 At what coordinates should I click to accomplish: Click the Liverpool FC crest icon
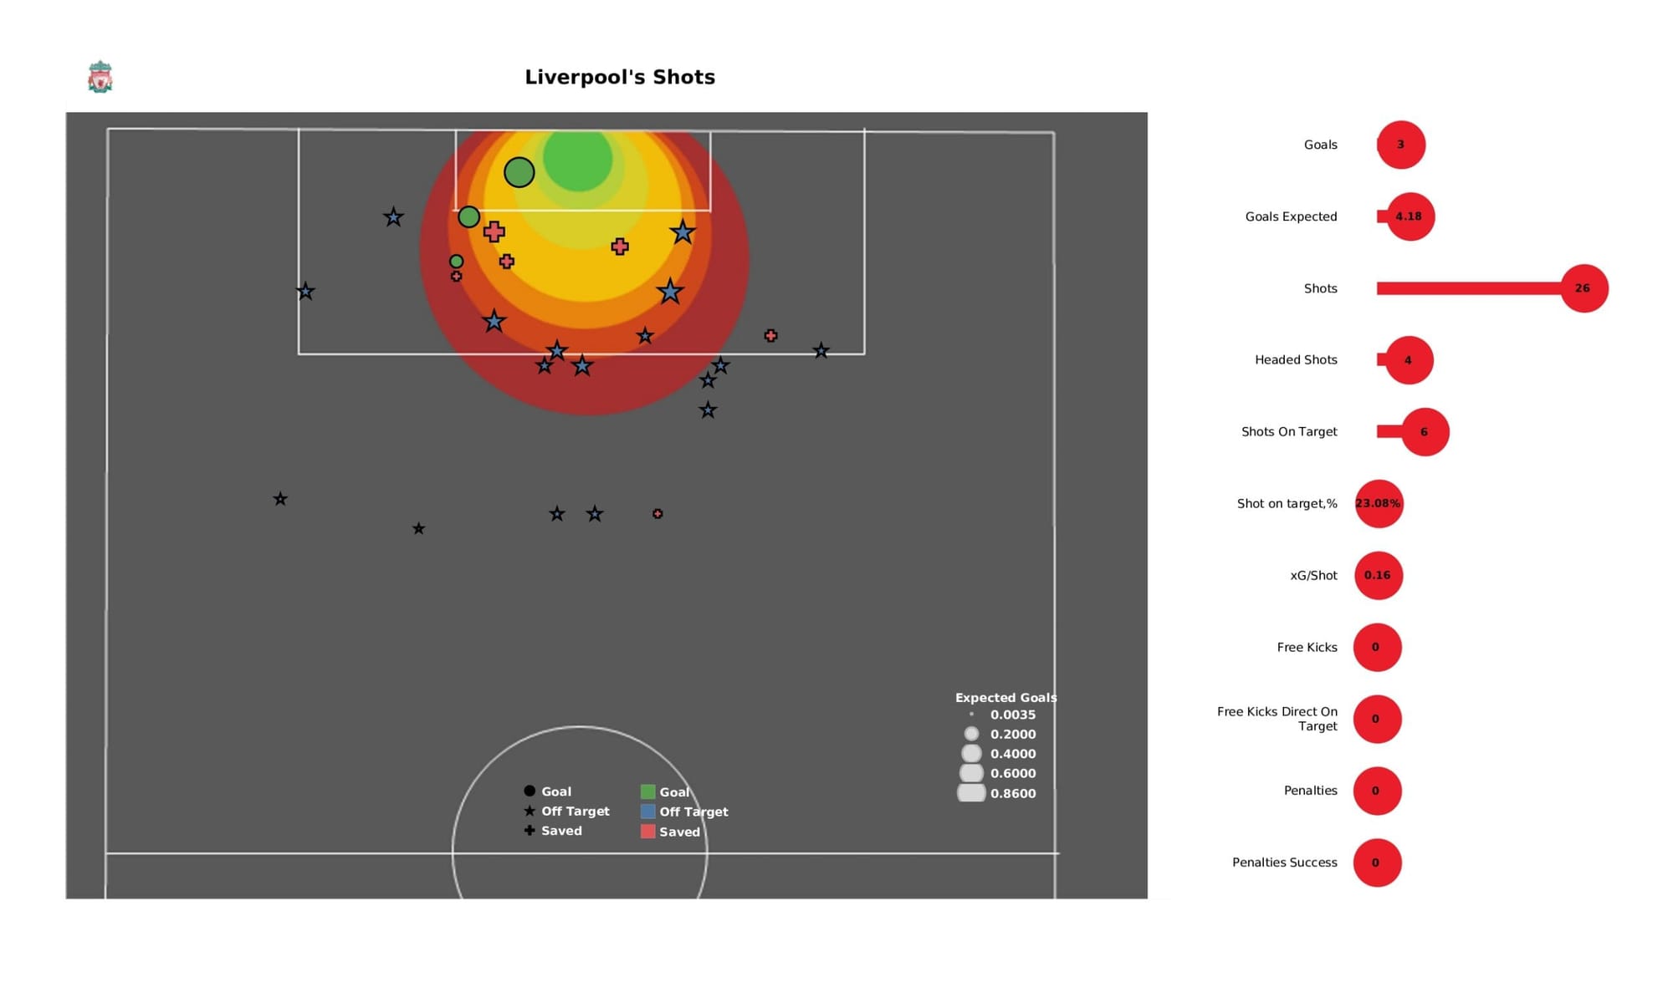[100, 77]
